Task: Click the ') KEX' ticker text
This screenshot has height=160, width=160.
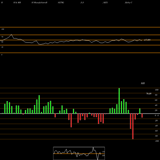Action: coord(105,3)
